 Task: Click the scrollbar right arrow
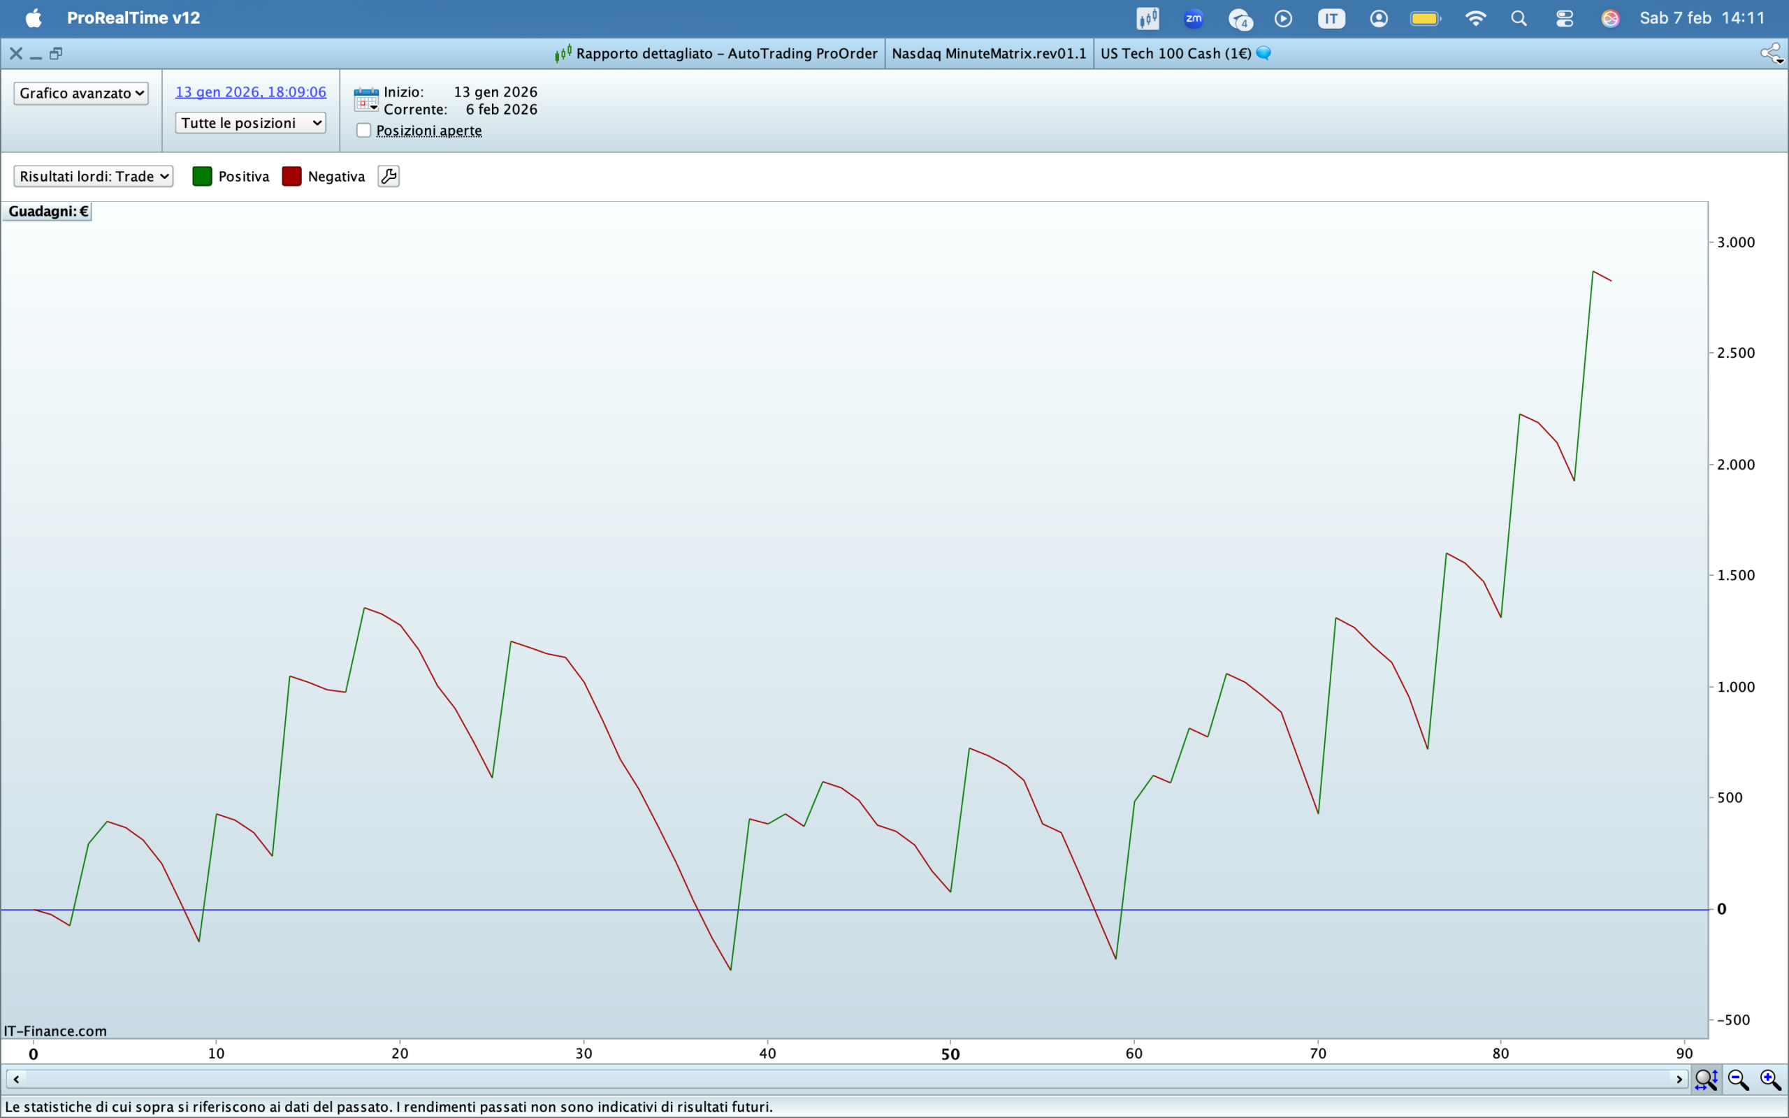(1679, 1080)
